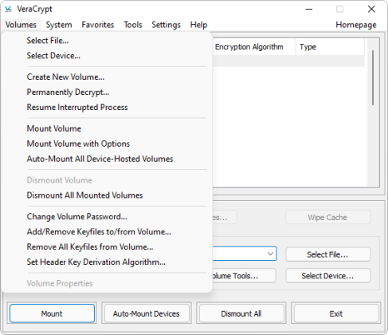
Task: Open the Homepage link in menu bar
Action: click(x=356, y=25)
